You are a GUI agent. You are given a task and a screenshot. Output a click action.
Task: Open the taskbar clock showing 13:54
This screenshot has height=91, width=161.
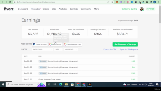(151, 84)
